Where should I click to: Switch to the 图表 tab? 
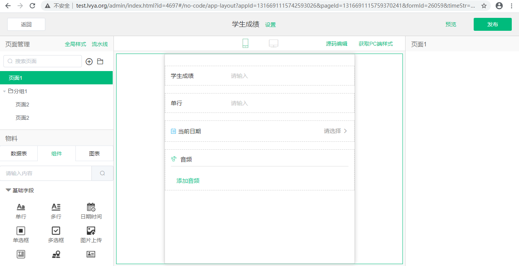click(x=94, y=154)
